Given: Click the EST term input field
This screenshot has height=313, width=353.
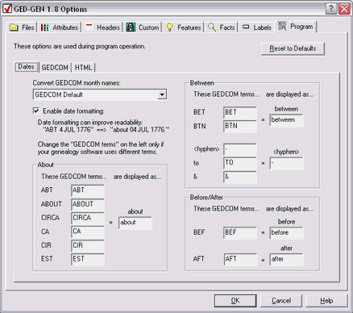Looking at the screenshot, I should coord(88,259).
